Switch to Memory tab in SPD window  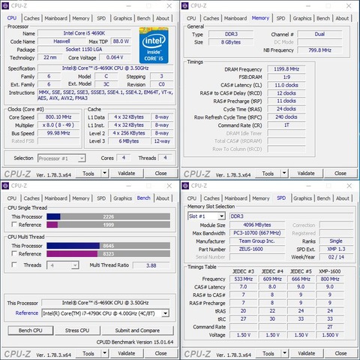pyautogui.click(x=261, y=198)
